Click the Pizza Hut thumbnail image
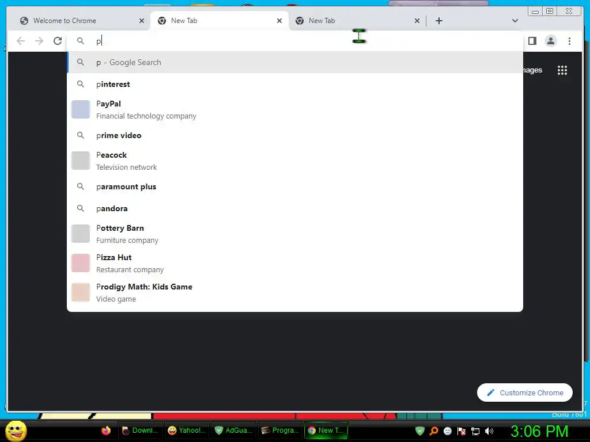This screenshot has height=442, width=590. [81, 263]
